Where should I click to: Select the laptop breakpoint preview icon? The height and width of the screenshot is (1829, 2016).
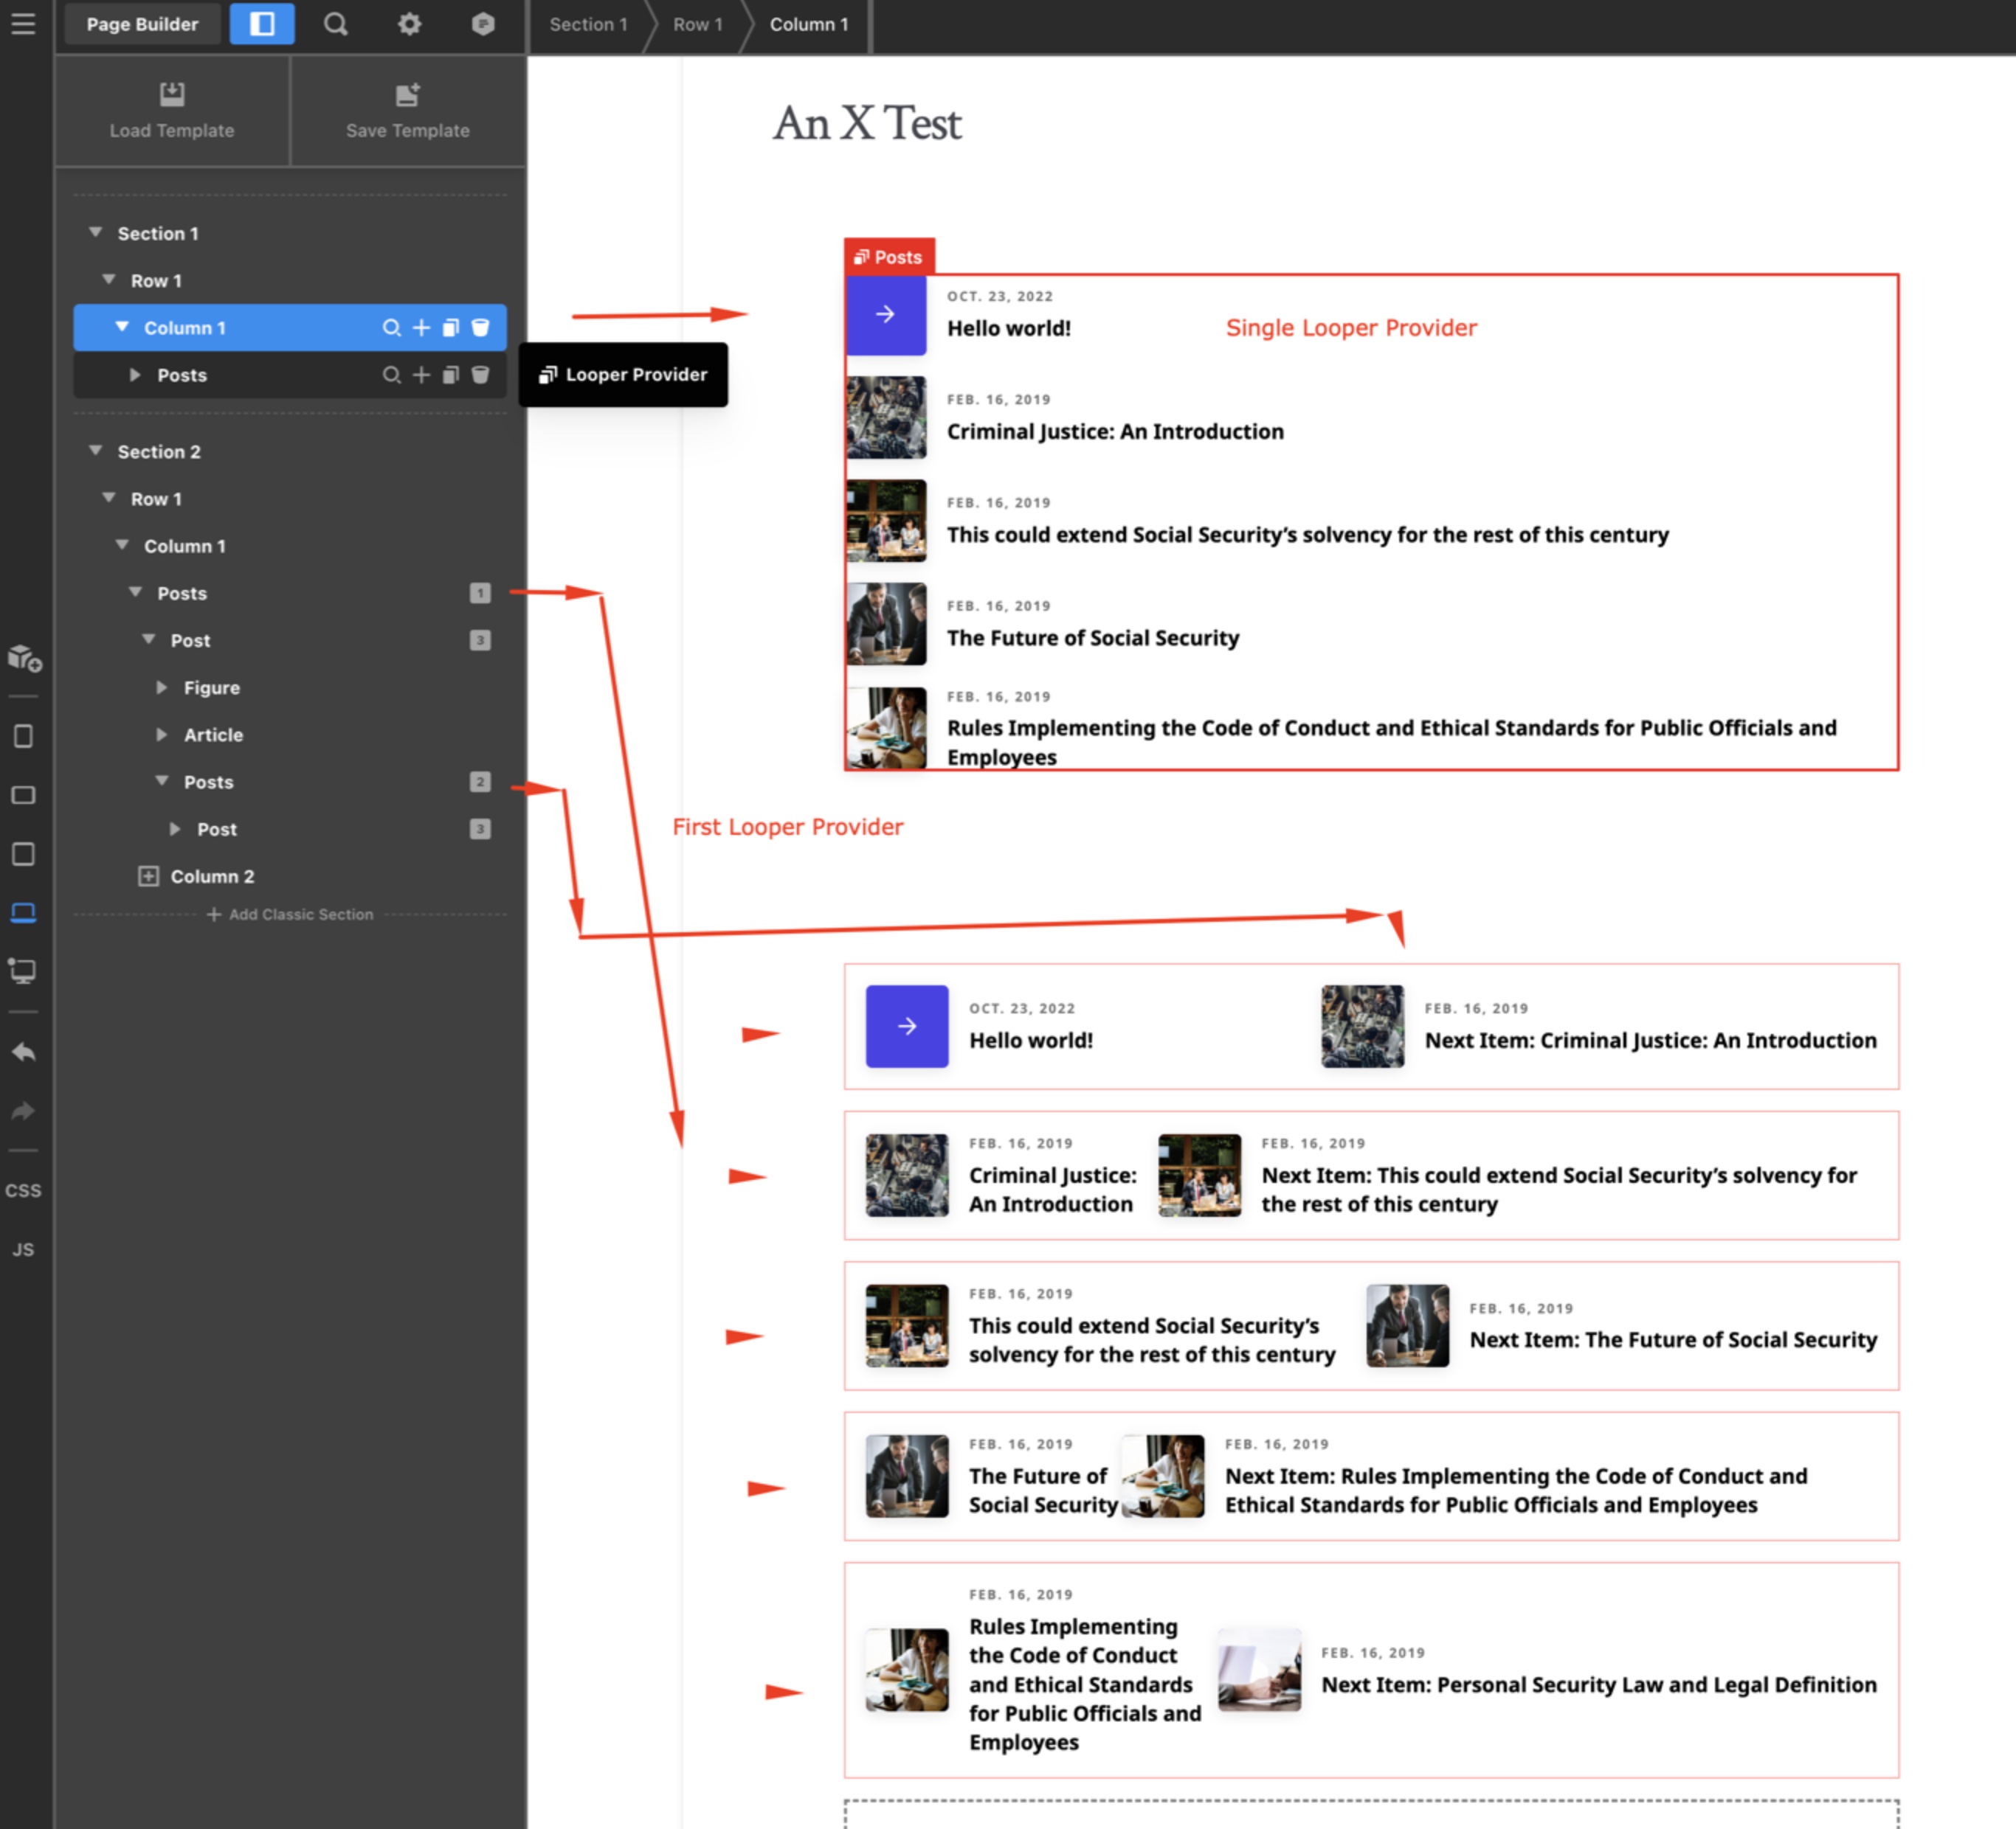(x=23, y=912)
